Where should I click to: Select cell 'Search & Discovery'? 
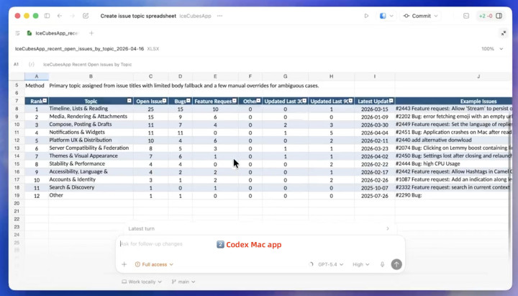click(91, 187)
